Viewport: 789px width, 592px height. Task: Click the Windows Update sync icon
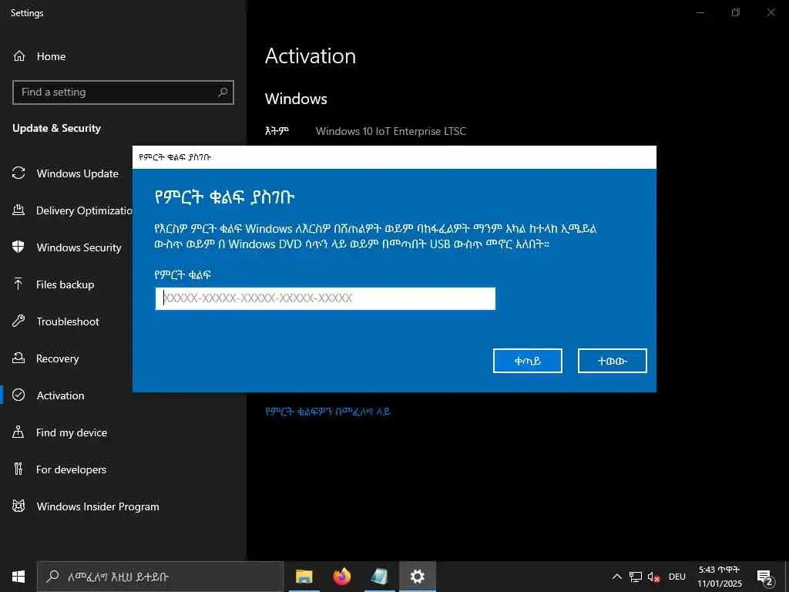click(18, 173)
